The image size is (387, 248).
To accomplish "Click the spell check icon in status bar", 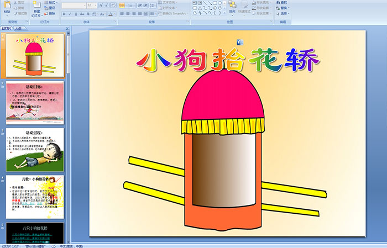I will point(54,246).
